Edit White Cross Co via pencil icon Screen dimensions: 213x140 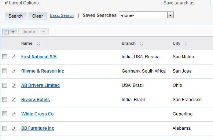[x=14, y=114]
